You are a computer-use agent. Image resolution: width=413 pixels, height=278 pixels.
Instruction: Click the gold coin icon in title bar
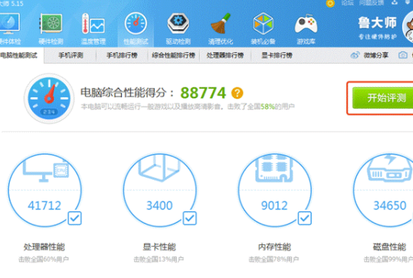point(330,3)
